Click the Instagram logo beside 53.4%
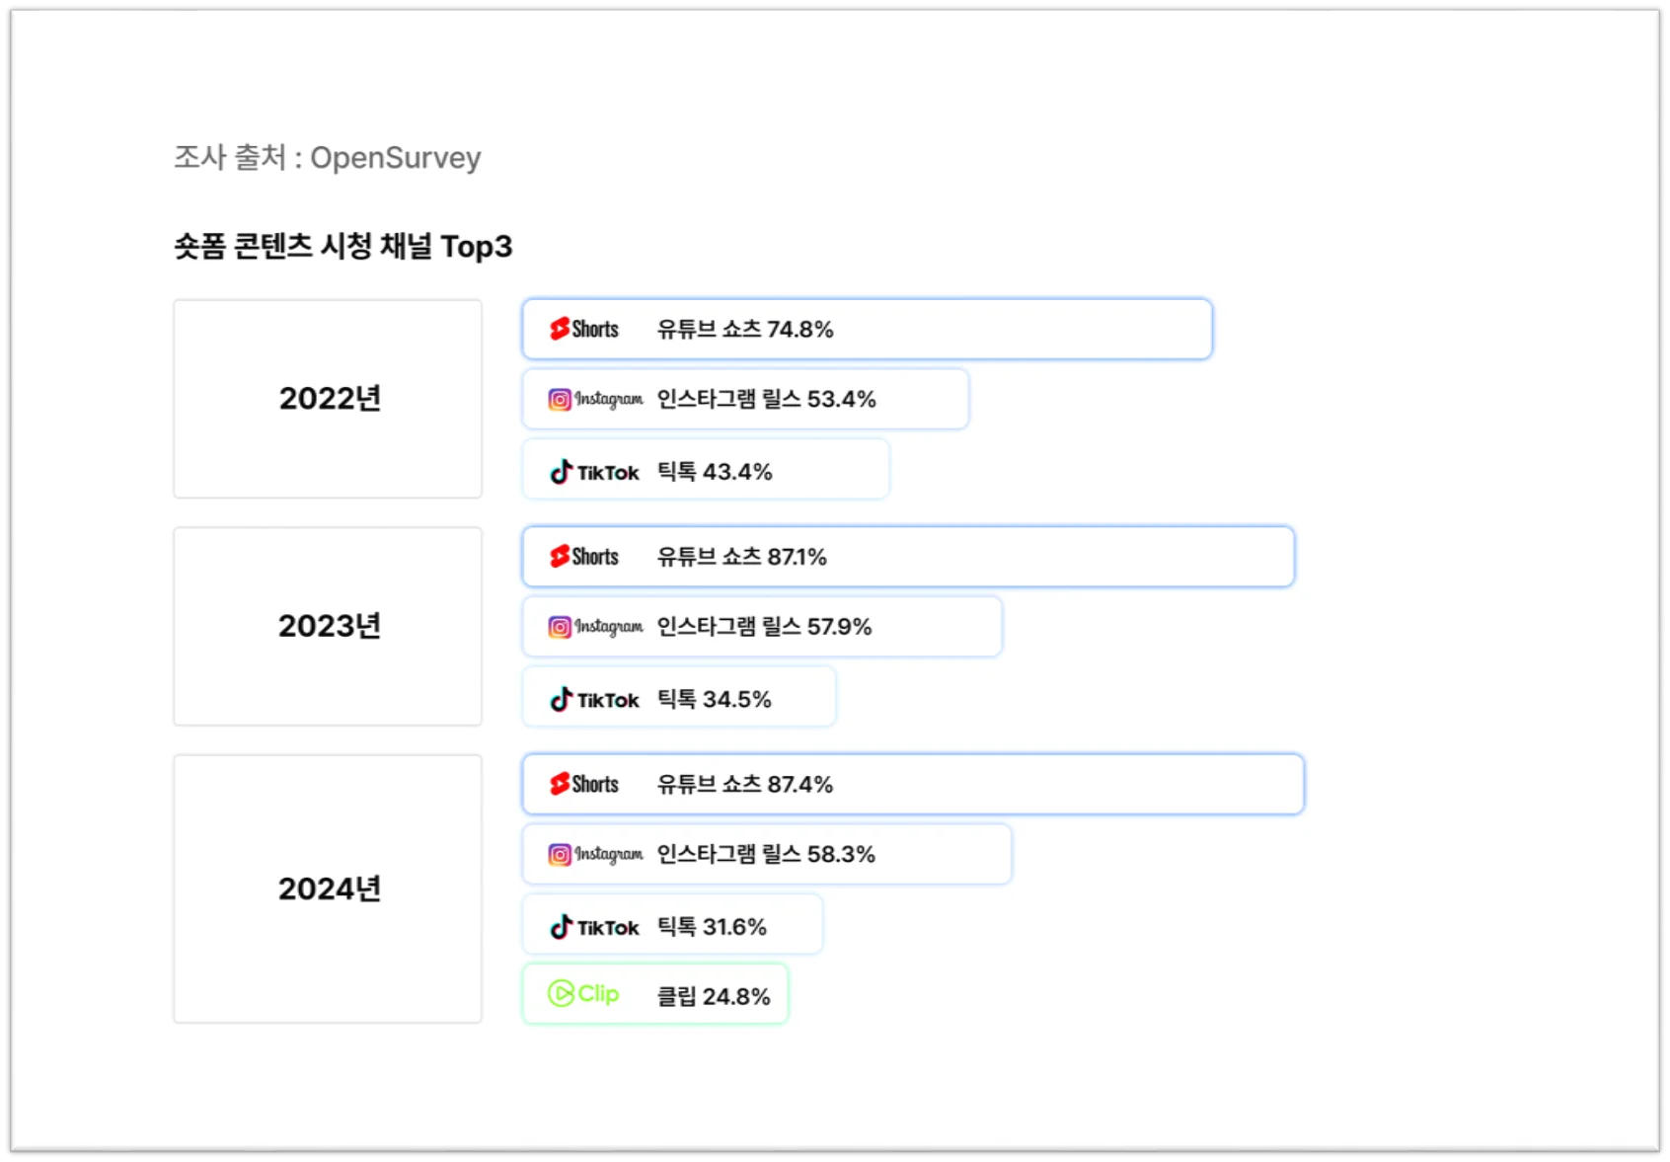Image resolution: width=1670 pixels, height=1162 pixels. pos(595,399)
